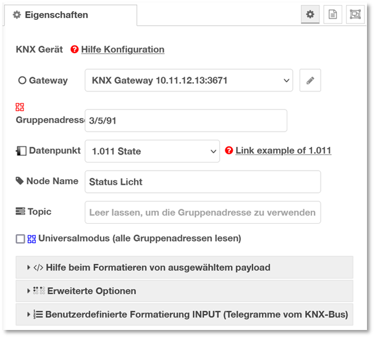Viewport: 375px width, 338px height.
Task: Open node description document icon
Action: click(332, 14)
